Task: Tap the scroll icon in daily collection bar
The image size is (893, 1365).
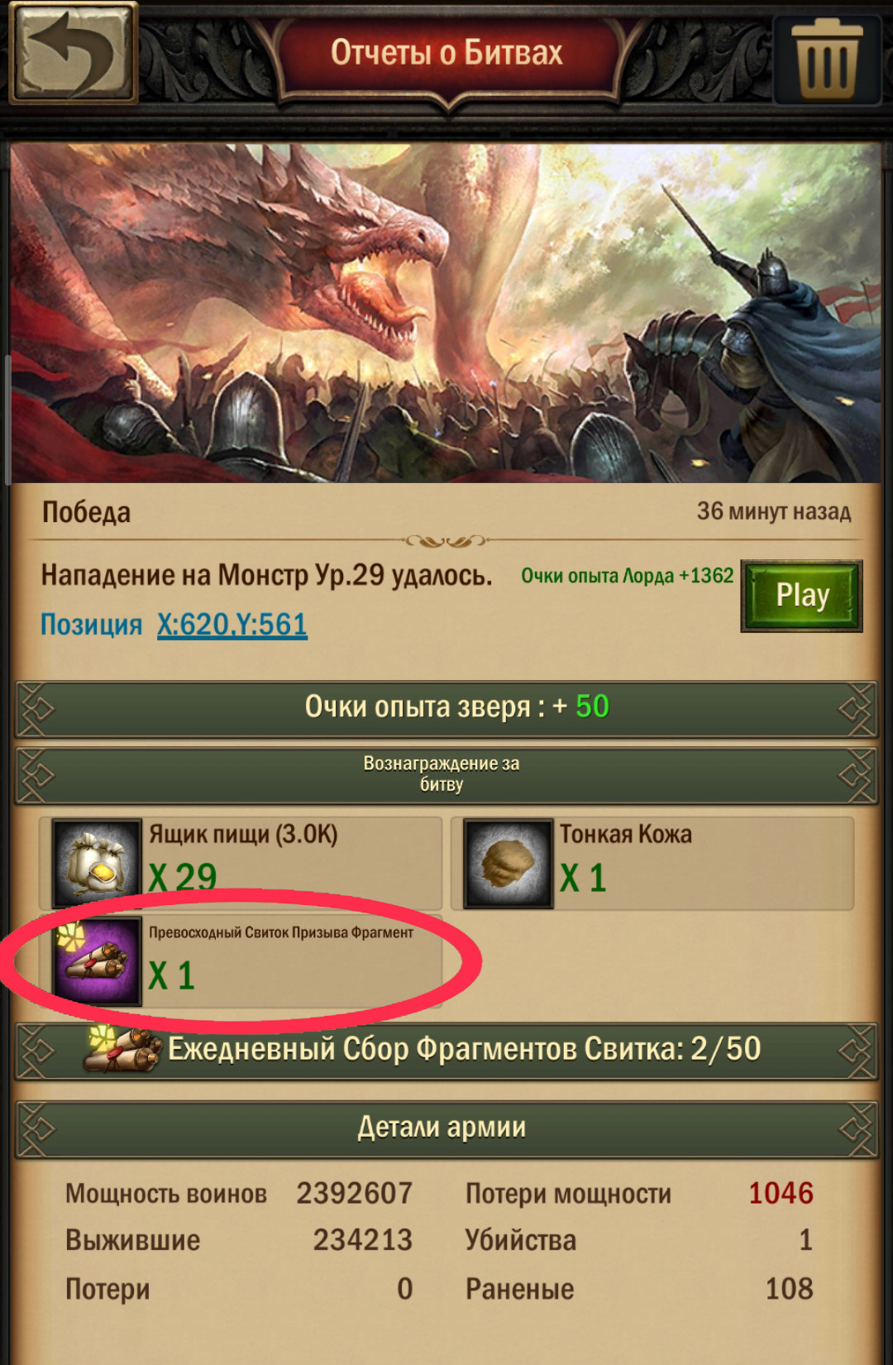Action: [x=122, y=1049]
